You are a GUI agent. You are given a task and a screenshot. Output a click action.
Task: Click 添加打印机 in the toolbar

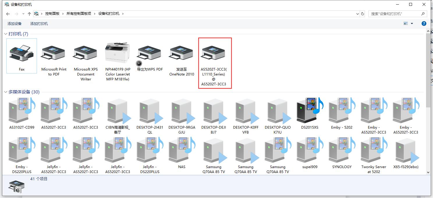39,24
